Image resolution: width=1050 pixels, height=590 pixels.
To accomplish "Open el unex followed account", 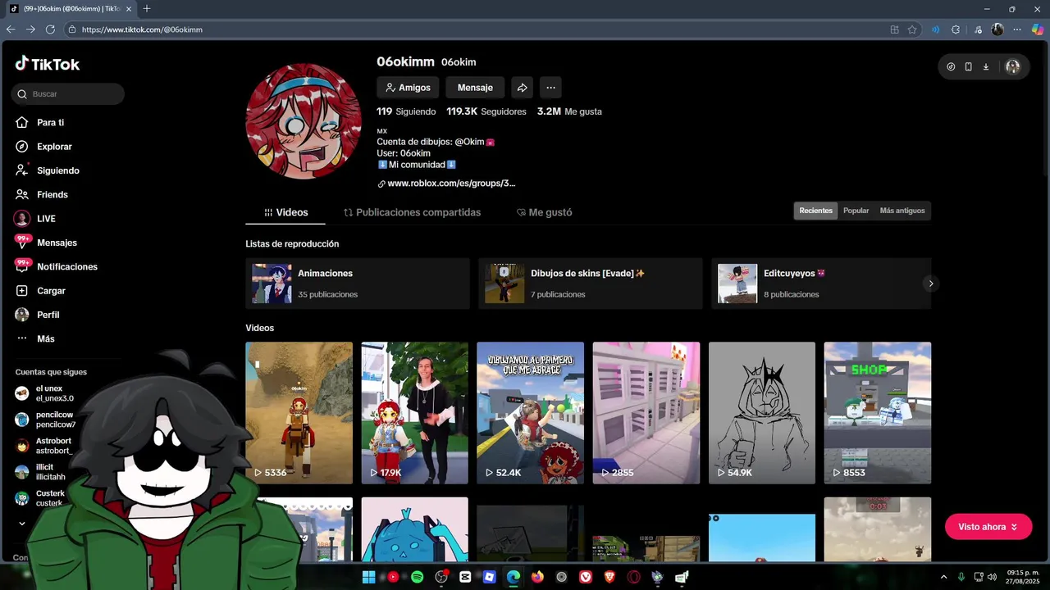I will 45,393.
